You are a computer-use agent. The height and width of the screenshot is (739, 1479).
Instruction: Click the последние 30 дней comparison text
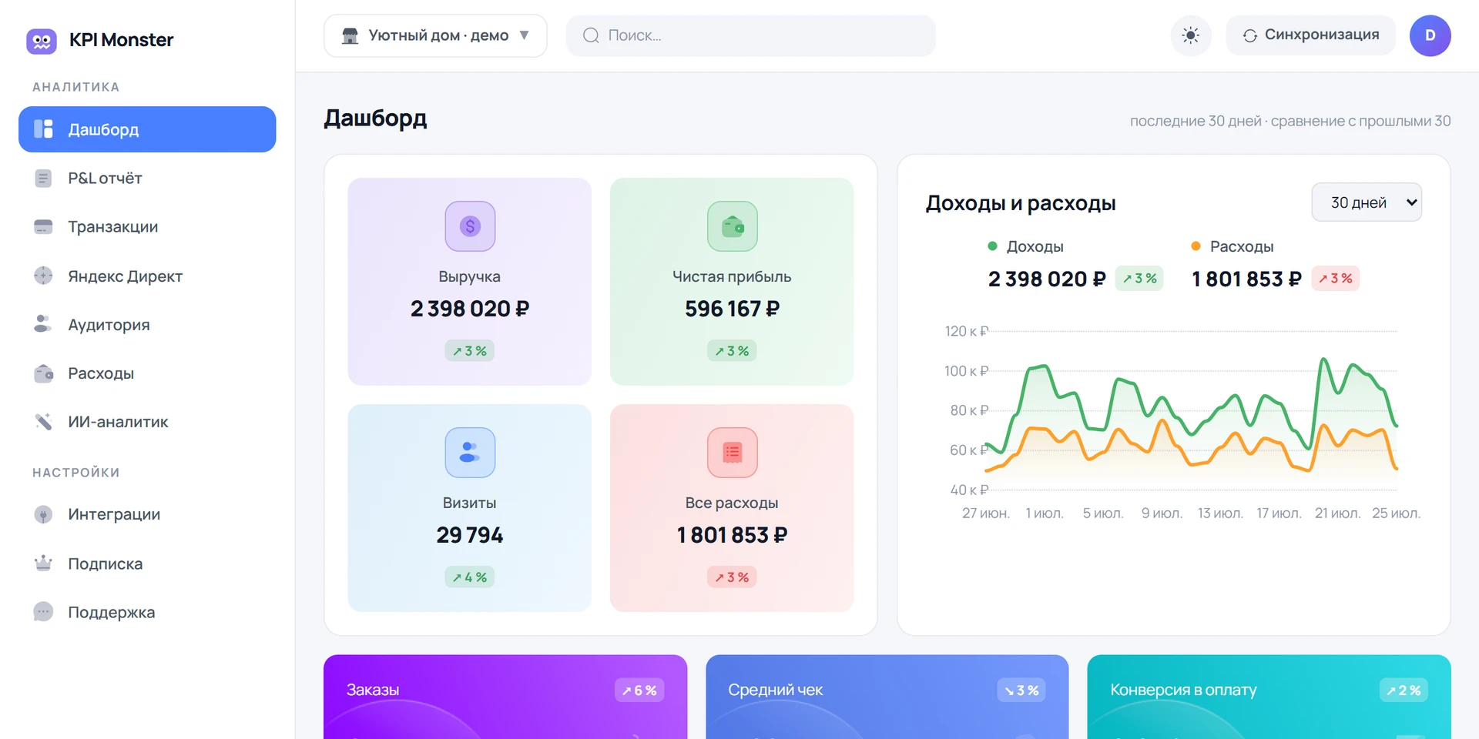click(1290, 121)
